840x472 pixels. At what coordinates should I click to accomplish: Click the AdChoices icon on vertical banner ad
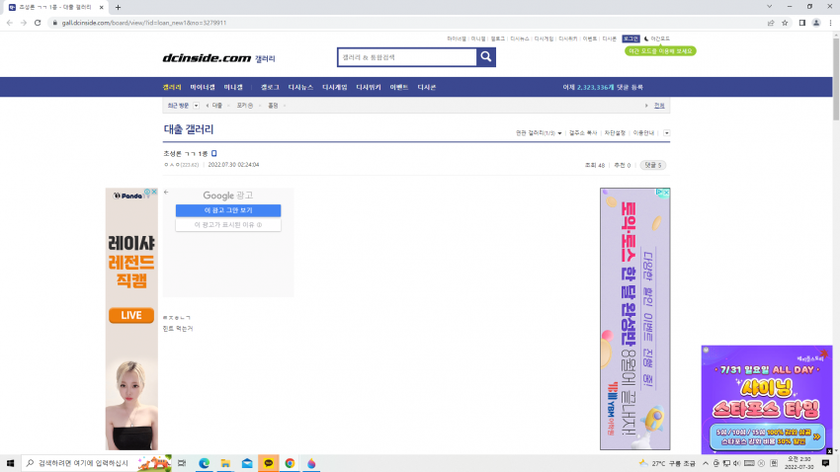click(x=660, y=193)
